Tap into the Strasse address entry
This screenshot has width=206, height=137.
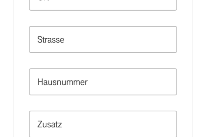[103, 39]
